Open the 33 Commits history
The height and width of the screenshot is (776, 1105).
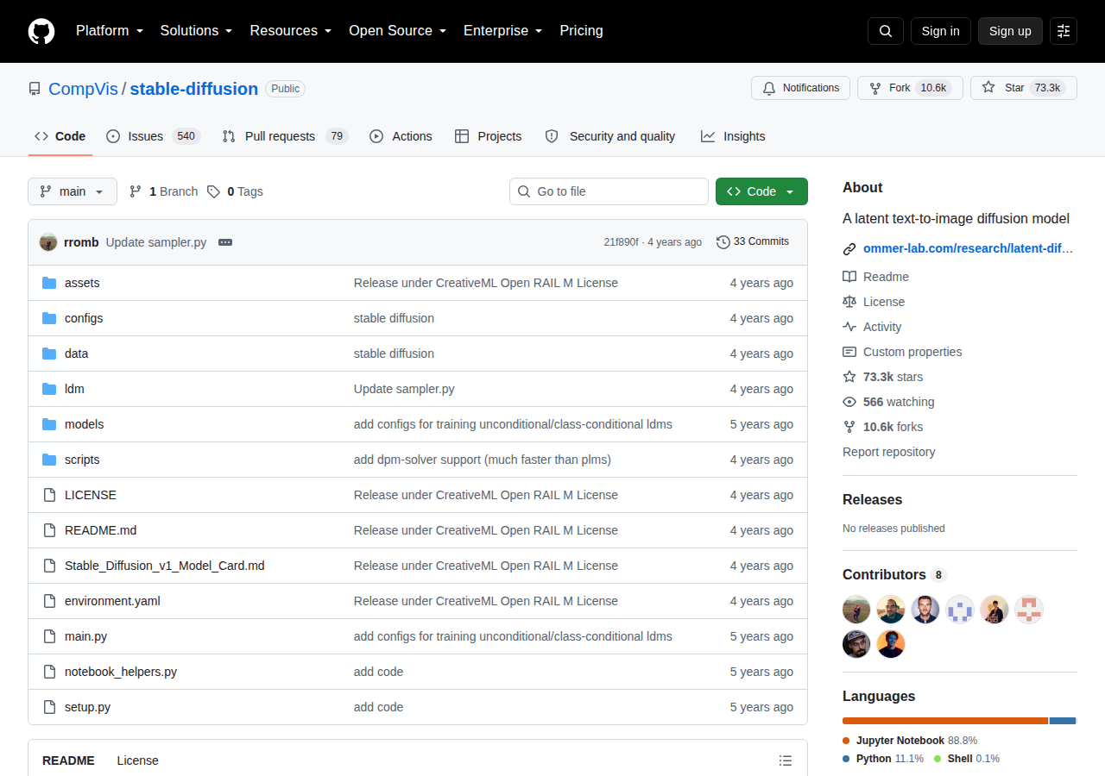[753, 241]
